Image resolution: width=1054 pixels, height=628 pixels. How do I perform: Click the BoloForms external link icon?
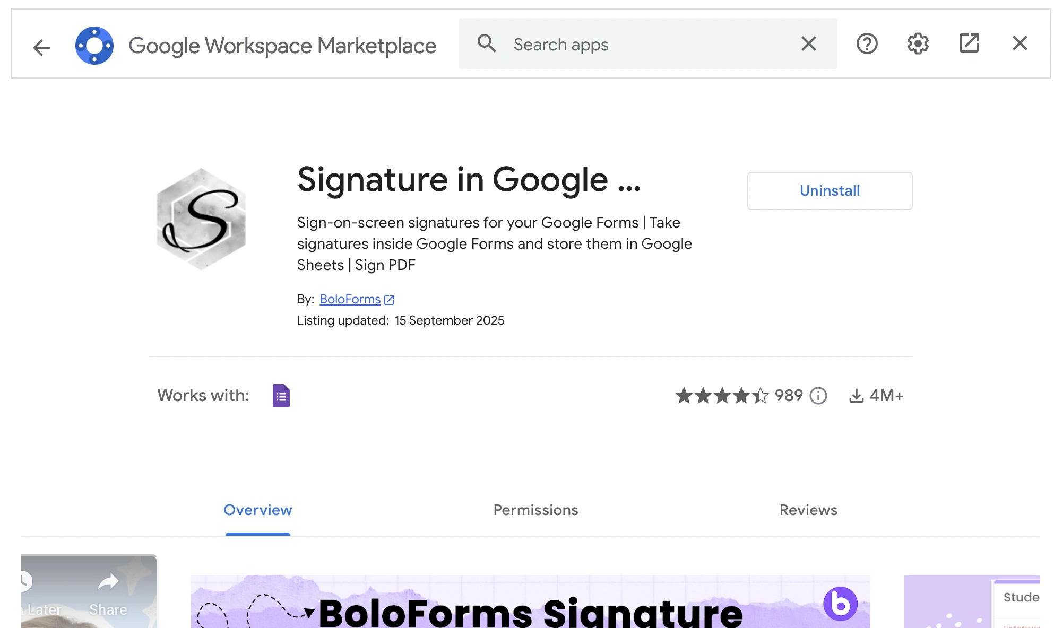390,299
